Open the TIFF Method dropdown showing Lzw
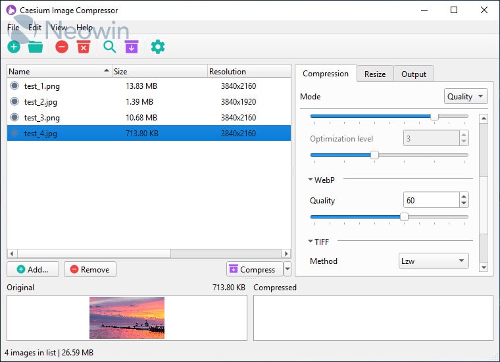The height and width of the screenshot is (362, 500). [434, 261]
